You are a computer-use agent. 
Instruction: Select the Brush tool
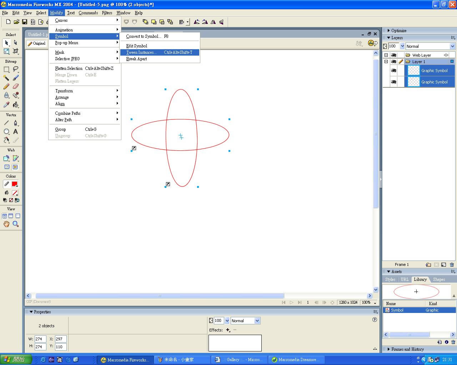[x=15, y=78]
